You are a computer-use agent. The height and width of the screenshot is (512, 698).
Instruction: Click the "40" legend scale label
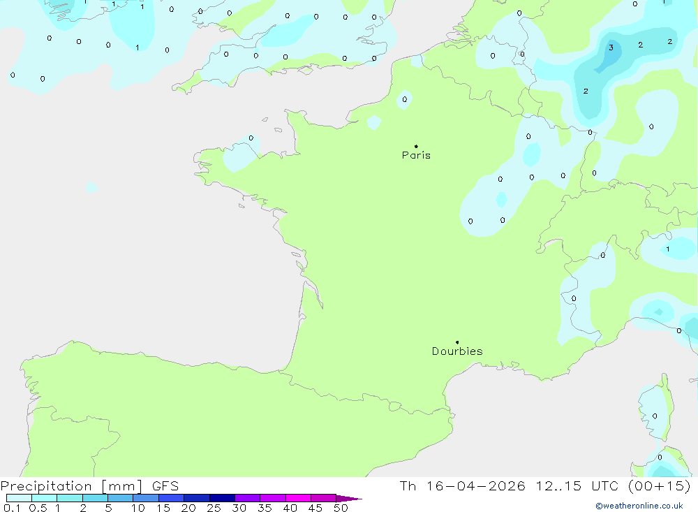click(x=290, y=508)
